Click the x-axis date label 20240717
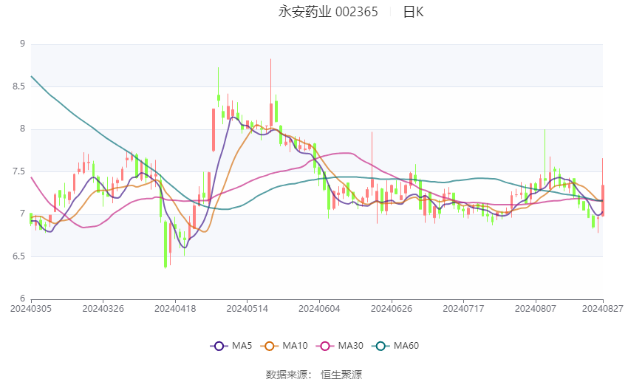This screenshot has width=628, height=382. tap(463, 309)
